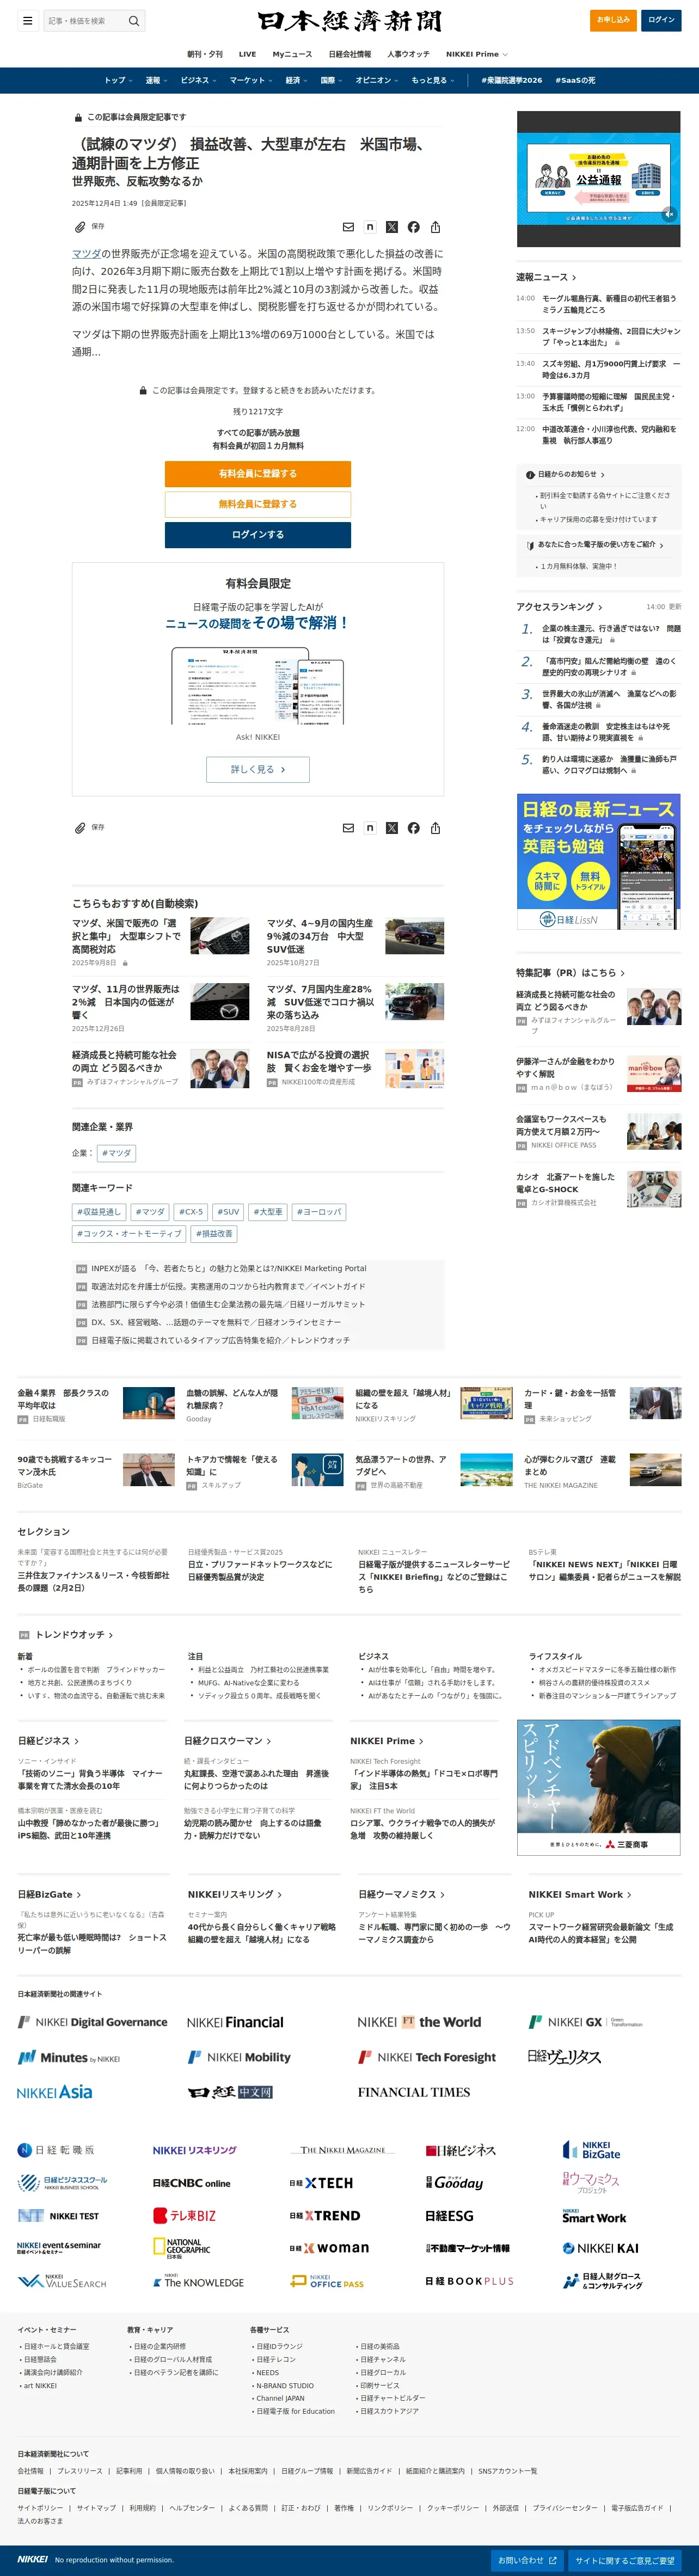The width and height of the screenshot is (699, 2576).
Task: Open the NIKKEI Asia logo link
Action: (x=55, y=2092)
